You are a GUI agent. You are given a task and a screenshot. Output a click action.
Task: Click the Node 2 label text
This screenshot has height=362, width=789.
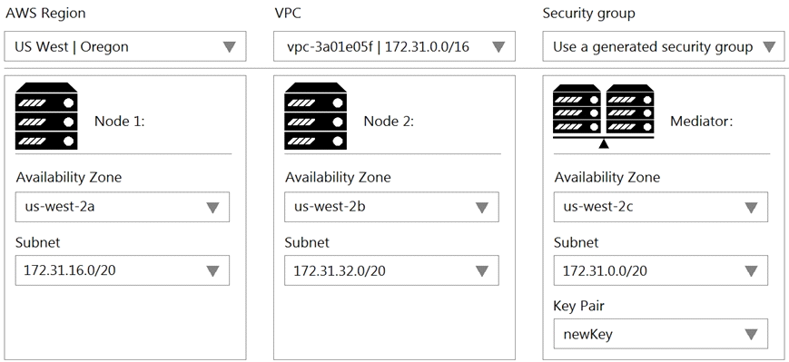pyautogui.click(x=389, y=122)
